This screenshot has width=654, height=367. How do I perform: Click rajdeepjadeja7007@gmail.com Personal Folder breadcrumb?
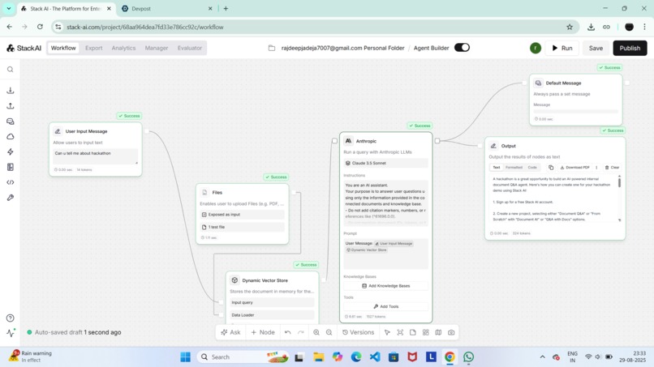pos(343,48)
